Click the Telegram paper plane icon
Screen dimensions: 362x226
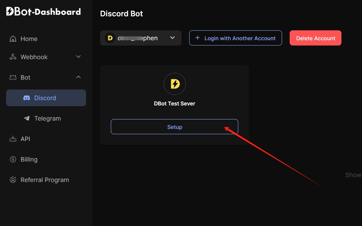point(27,118)
